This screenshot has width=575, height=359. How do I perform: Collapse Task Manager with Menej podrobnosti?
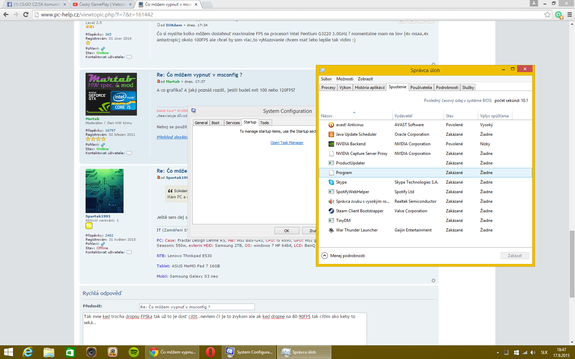click(x=343, y=256)
